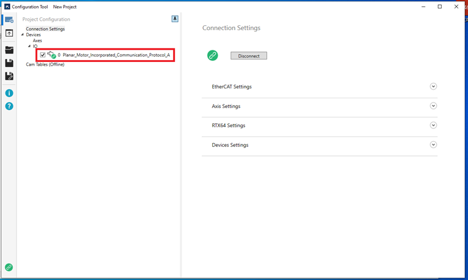This screenshot has width=468, height=280.
Task: Open help via question mark icon
Action: click(x=9, y=106)
